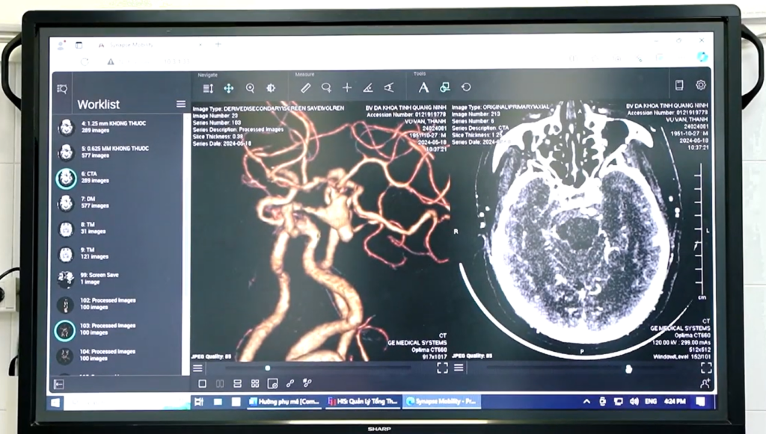Open the Hướng phụ mã taskbar window
Image resolution: width=766 pixels, height=434 pixels.
286,402
